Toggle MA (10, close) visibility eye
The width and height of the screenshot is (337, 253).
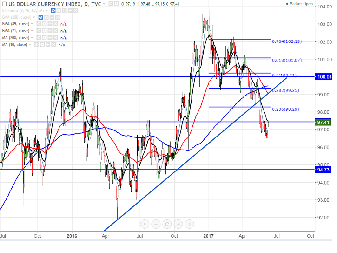[x=37, y=45]
